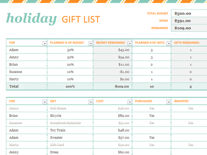Open the PURCHASED column filter dropdown
The width and height of the screenshot is (207, 155).
pos(169,102)
